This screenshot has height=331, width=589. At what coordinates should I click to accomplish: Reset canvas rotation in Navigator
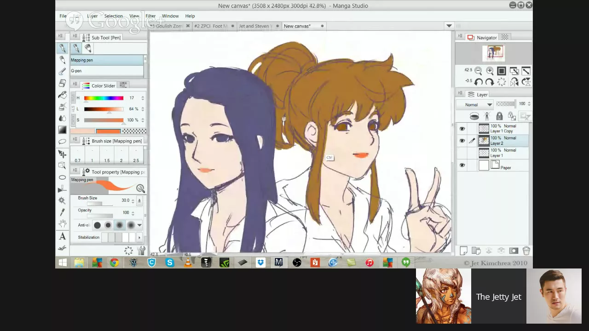click(x=502, y=82)
